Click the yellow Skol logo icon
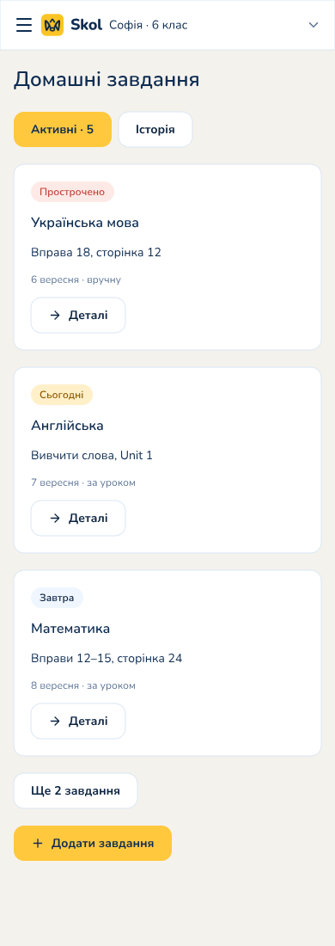Viewport: 335px width, 946px height. [52, 25]
